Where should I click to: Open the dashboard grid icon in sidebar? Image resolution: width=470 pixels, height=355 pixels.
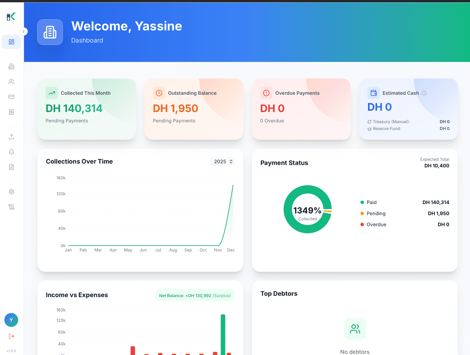click(11, 42)
